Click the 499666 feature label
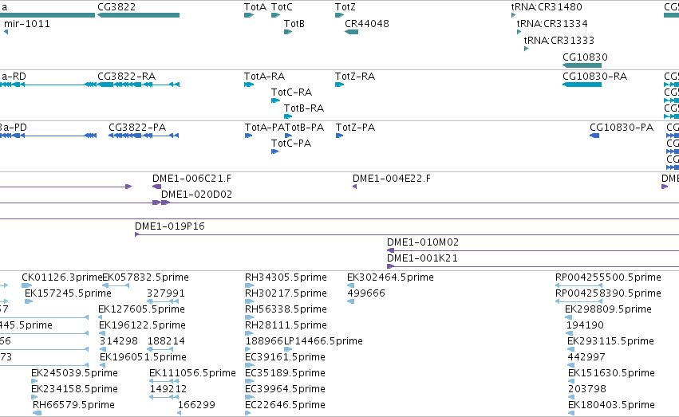 [366, 293]
